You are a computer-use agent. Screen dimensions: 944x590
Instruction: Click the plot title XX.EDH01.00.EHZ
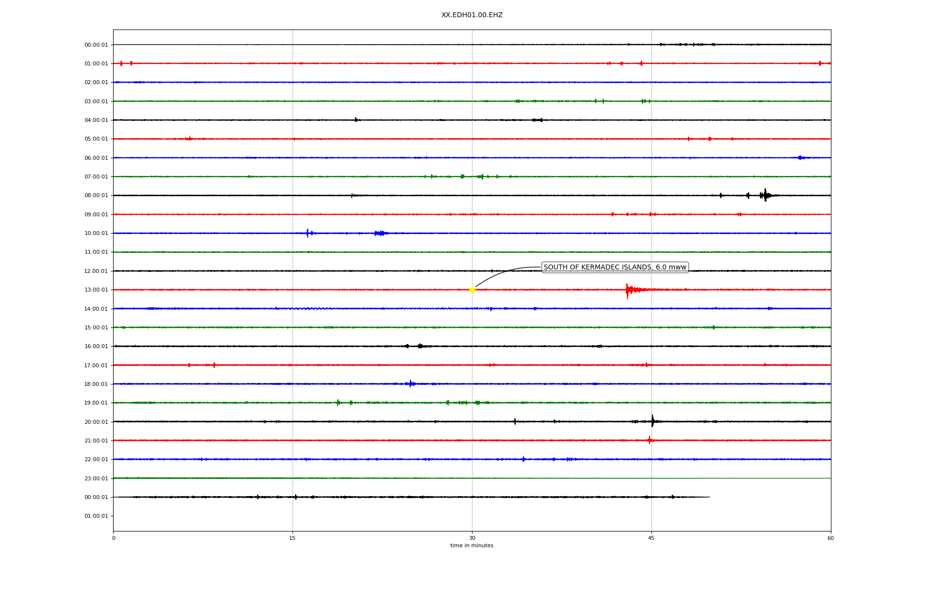(472, 15)
